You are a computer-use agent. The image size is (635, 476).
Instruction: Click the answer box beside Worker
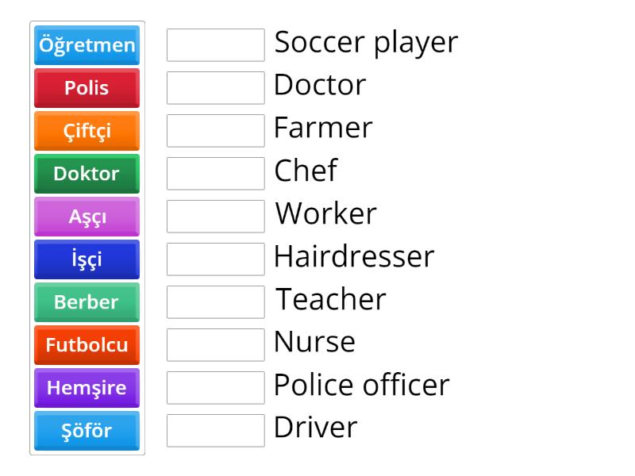pos(216,217)
